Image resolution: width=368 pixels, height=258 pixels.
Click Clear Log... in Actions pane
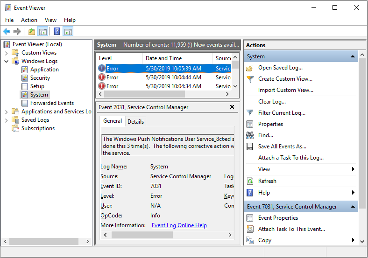coord(272,102)
